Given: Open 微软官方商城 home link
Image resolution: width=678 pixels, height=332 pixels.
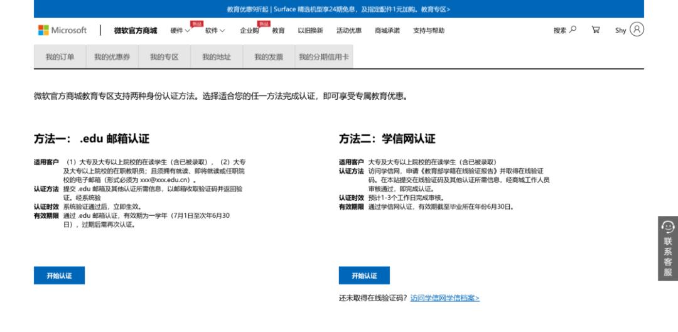Looking at the screenshot, I should pyautogui.click(x=136, y=31).
